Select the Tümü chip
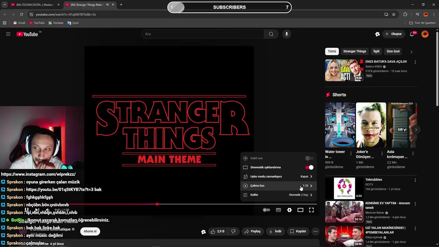Image resolution: width=439 pixels, height=247 pixels. click(x=332, y=51)
